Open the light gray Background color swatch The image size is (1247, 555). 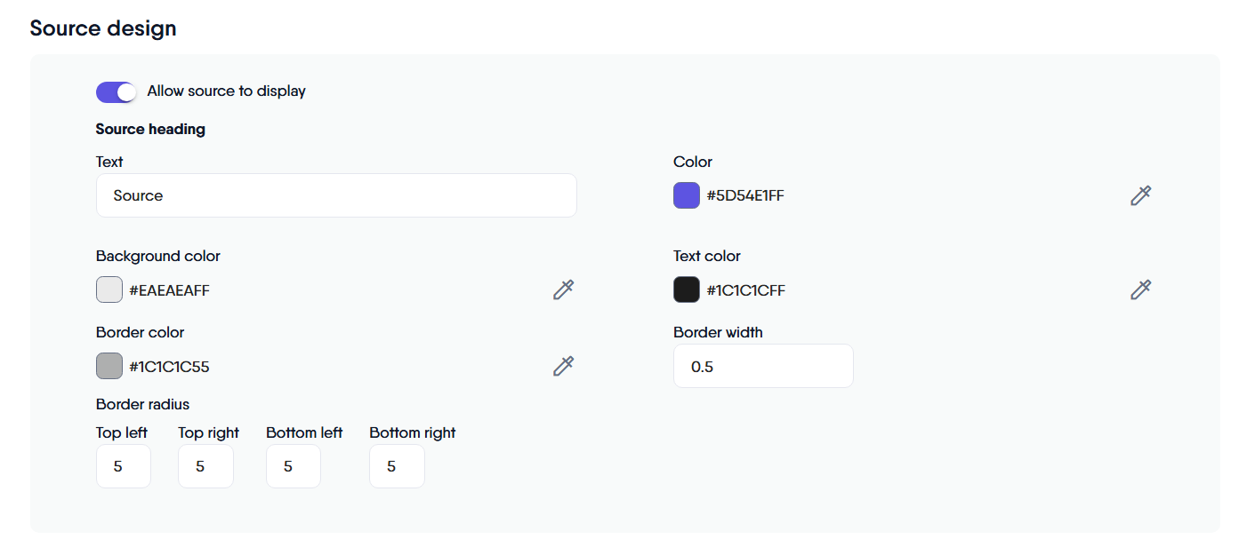[x=109, y=289]
